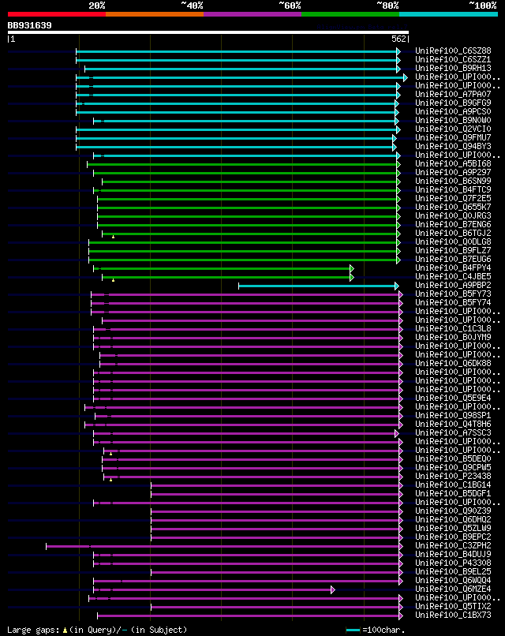Image resolution: width=505 pixels, height=636 pixels.
Task: Click the UniRef100_Q655K7 label
Action: pos(453,207)
